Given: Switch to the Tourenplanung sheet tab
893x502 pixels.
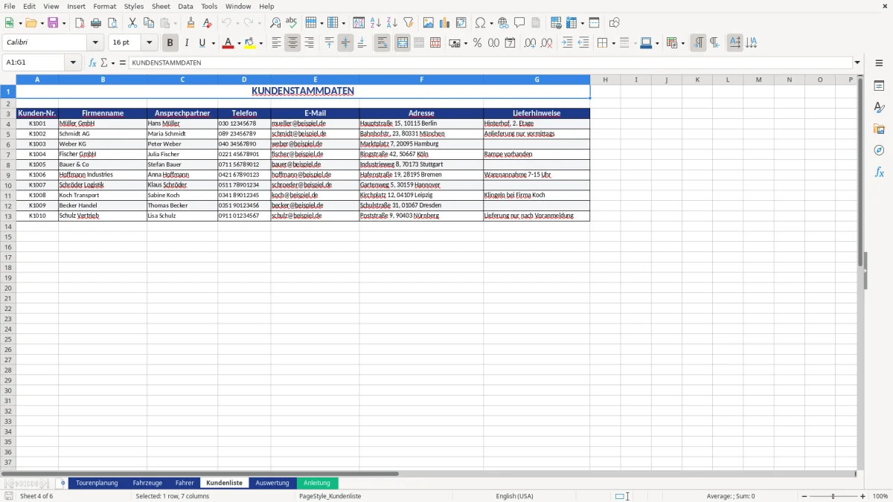Looking at the screenshot, I should [x=97, y=483].
